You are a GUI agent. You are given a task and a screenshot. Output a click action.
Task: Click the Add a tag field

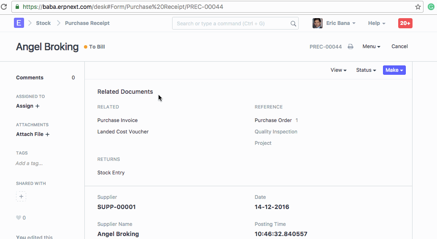tap(29, 163)
